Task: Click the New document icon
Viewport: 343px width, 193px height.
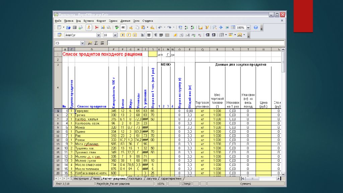Action: pos(59,27)
